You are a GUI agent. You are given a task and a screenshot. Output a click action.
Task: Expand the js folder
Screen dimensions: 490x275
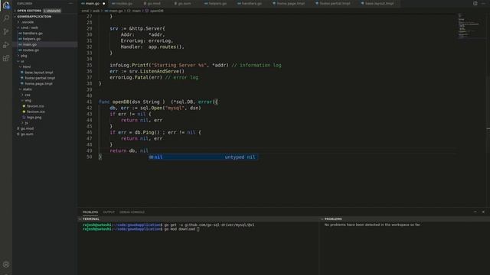[22, 123]
